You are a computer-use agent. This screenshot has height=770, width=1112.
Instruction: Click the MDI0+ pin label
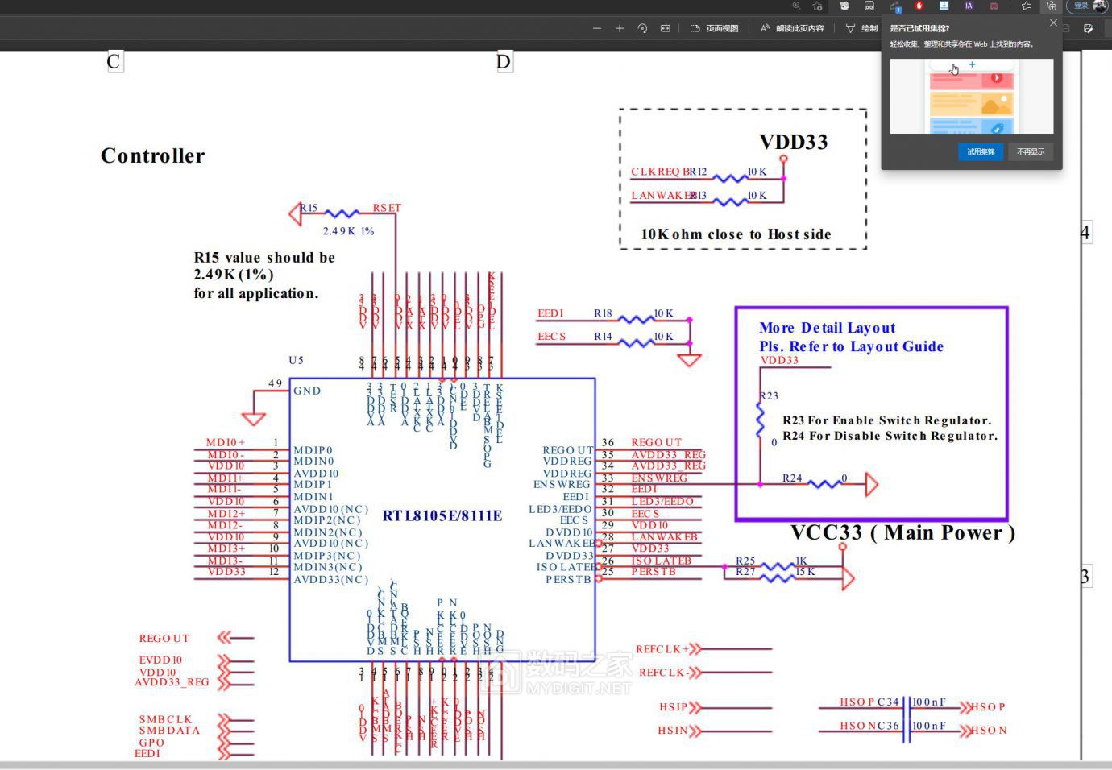pyautogui.click(x=226, y=442)
